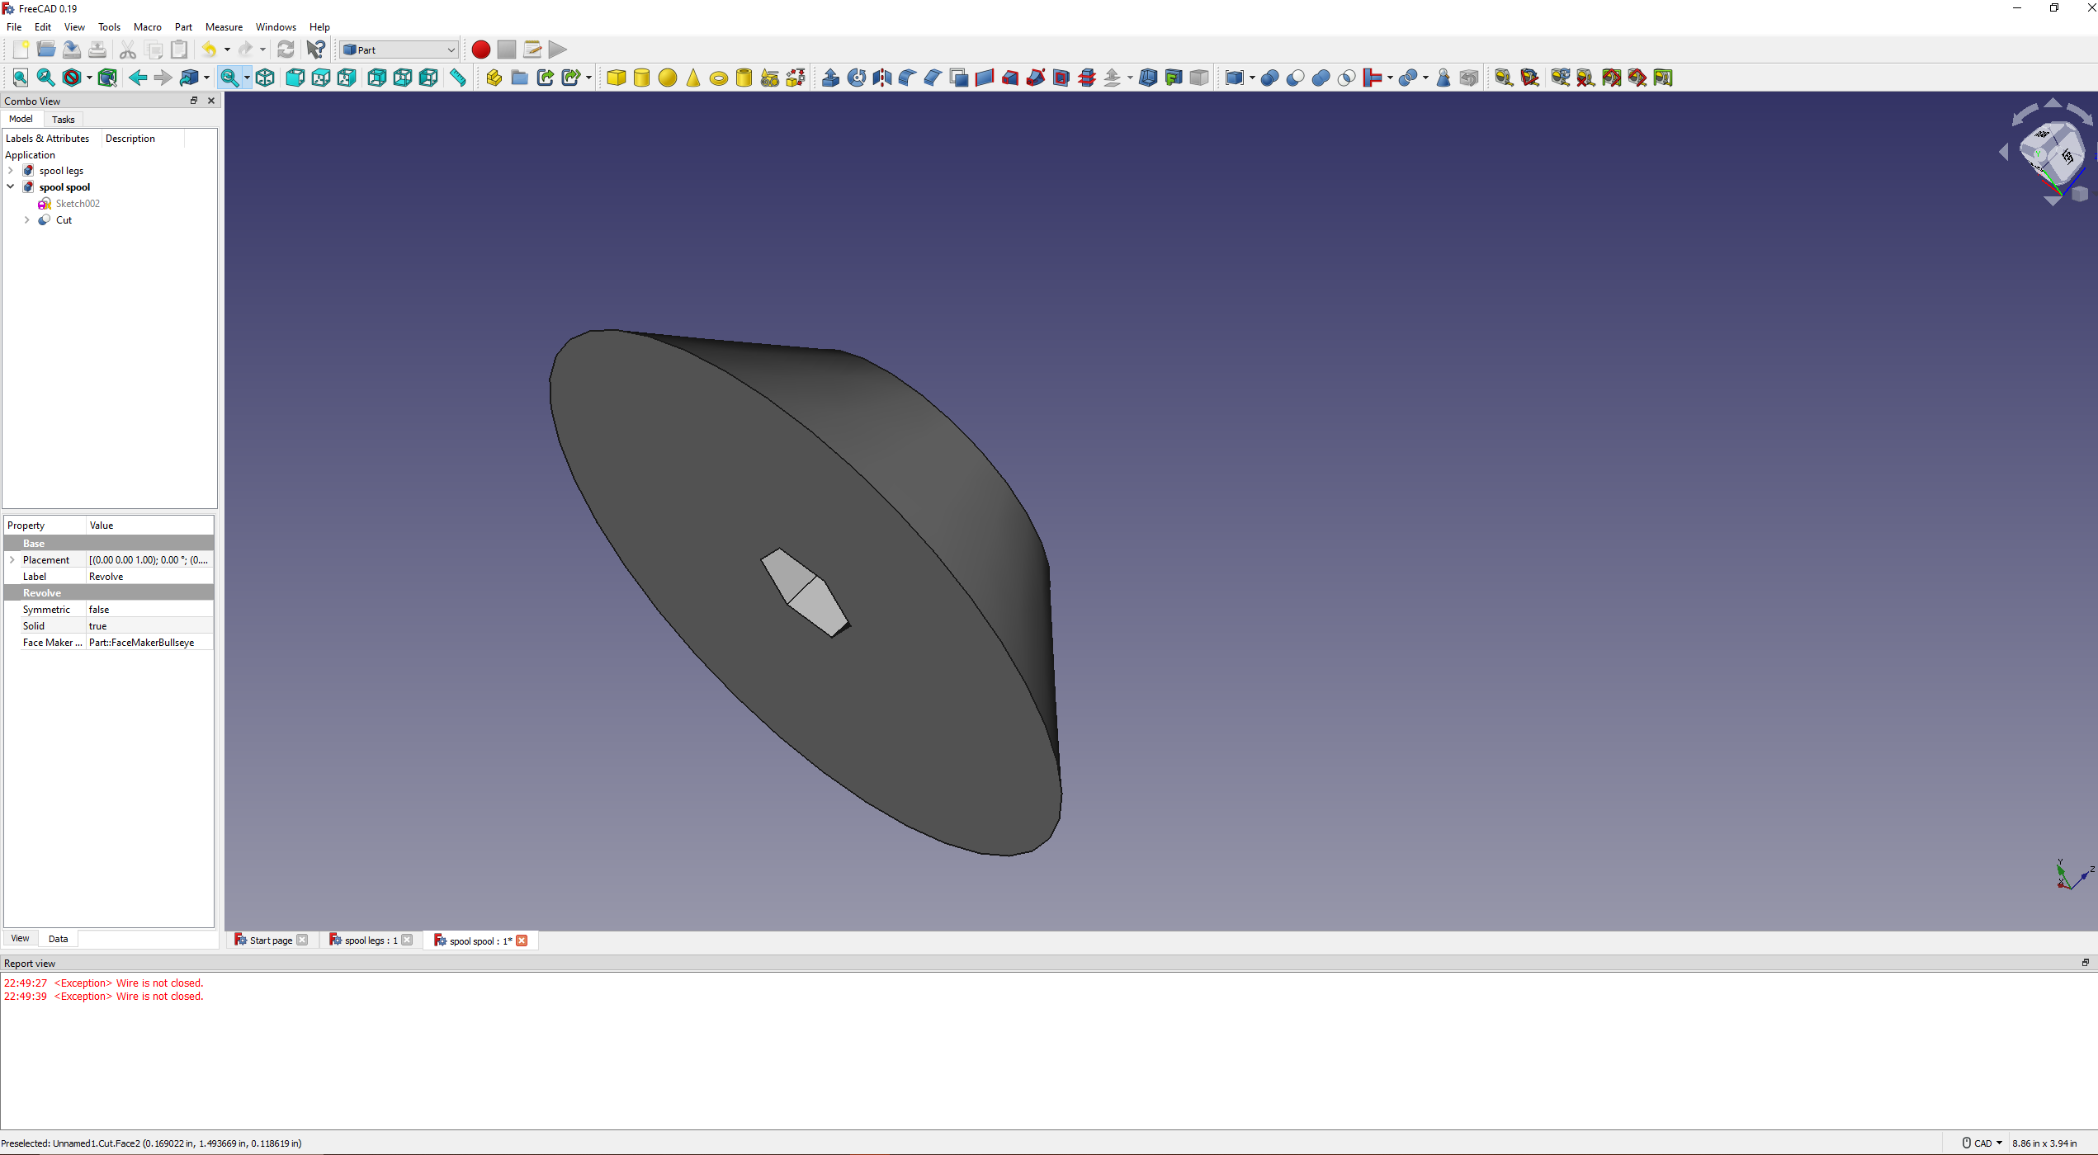The height and width of the screenshot is (1155, 2098).
Task: Click the Measure distance ruler icon
Action: [458, 78]
